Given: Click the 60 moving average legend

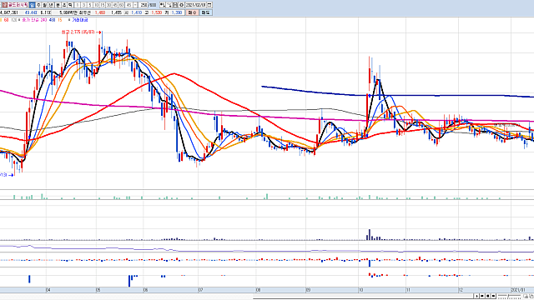Looking at the screenshot, I should 6,20.
